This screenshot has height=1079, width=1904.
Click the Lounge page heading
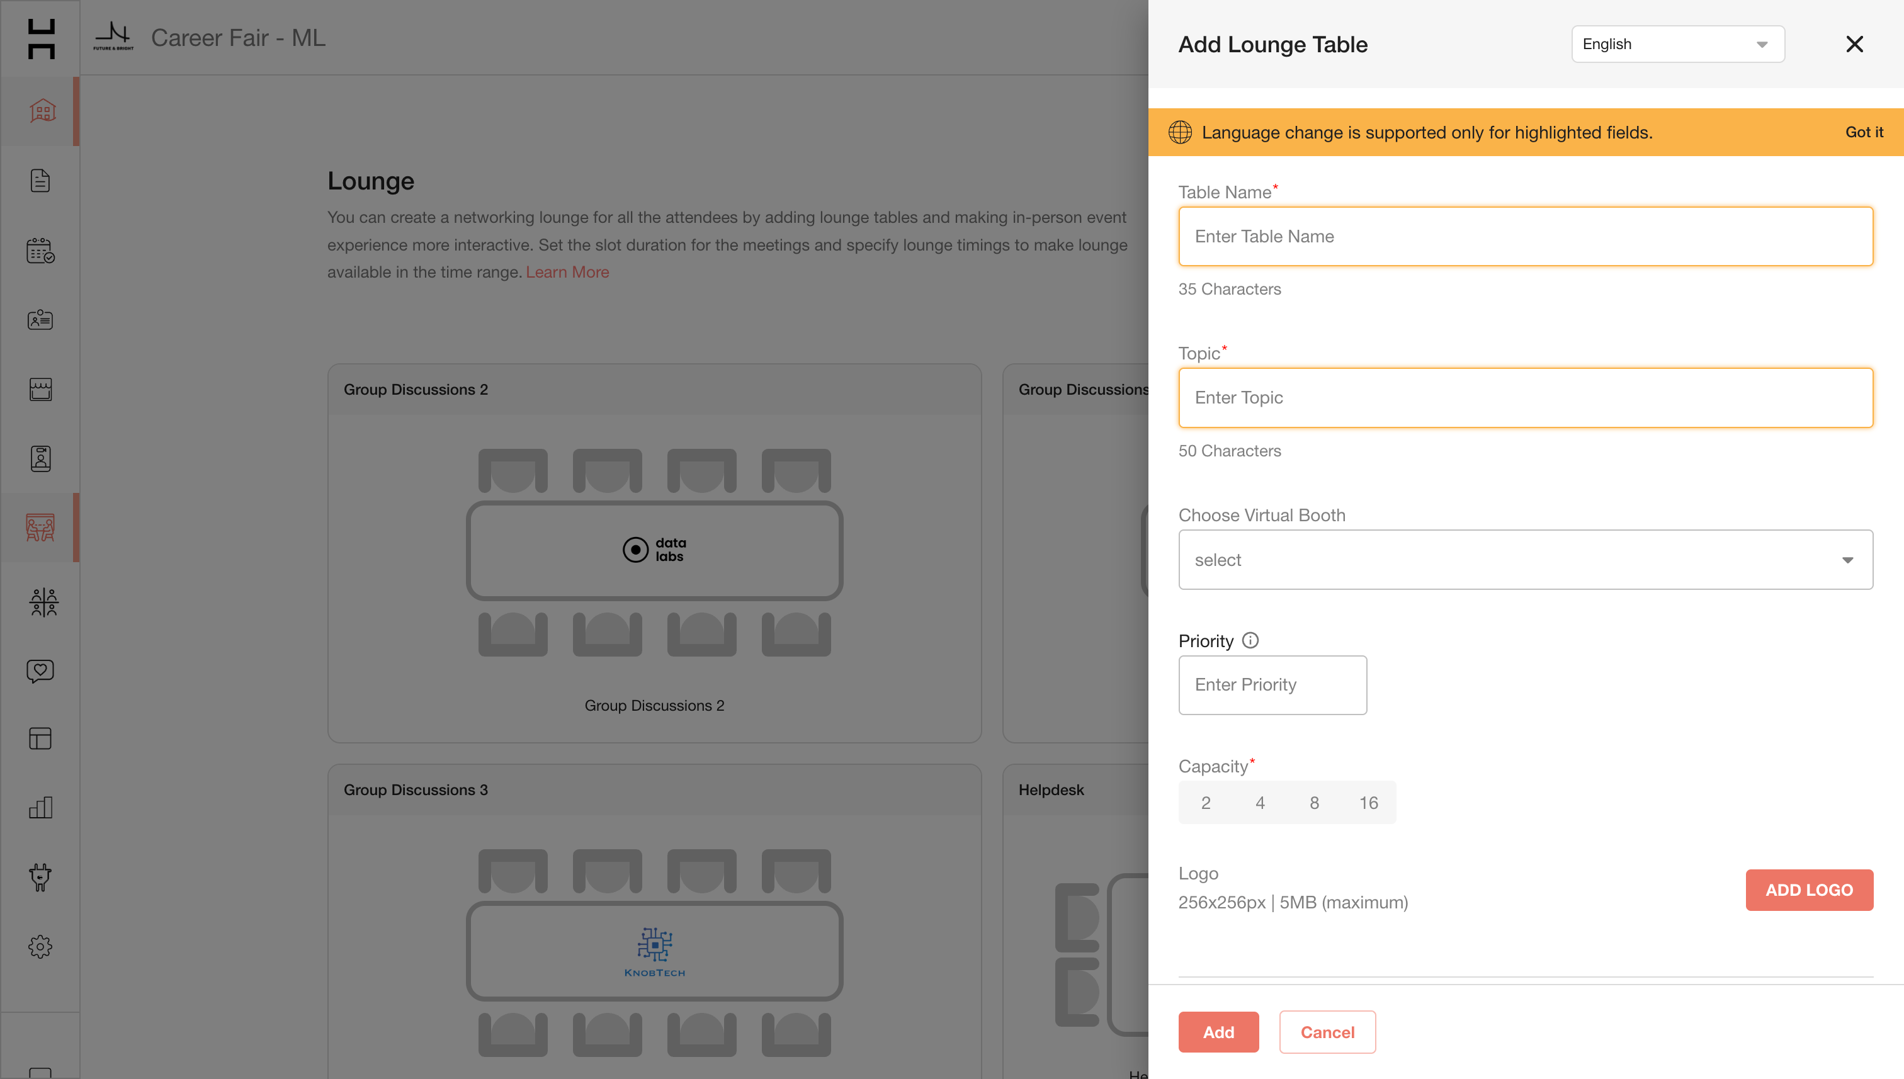371,181
